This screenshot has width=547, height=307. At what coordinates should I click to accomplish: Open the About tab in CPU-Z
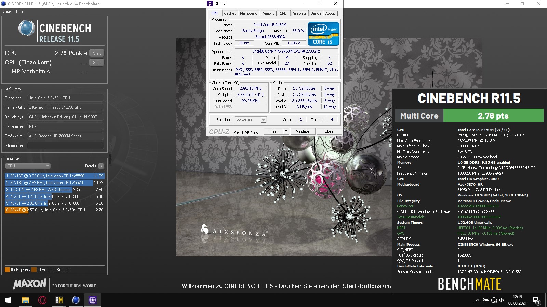click(330, 13)
